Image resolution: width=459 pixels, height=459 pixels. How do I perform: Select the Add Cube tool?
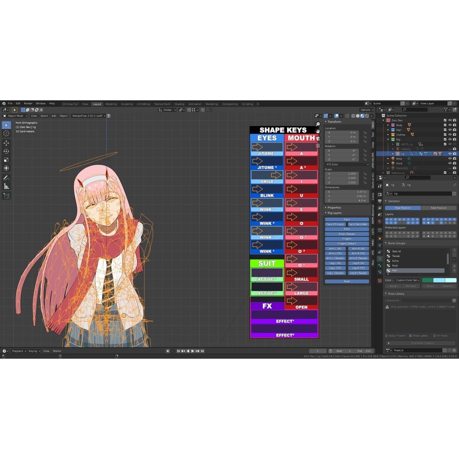click(6, 196)
